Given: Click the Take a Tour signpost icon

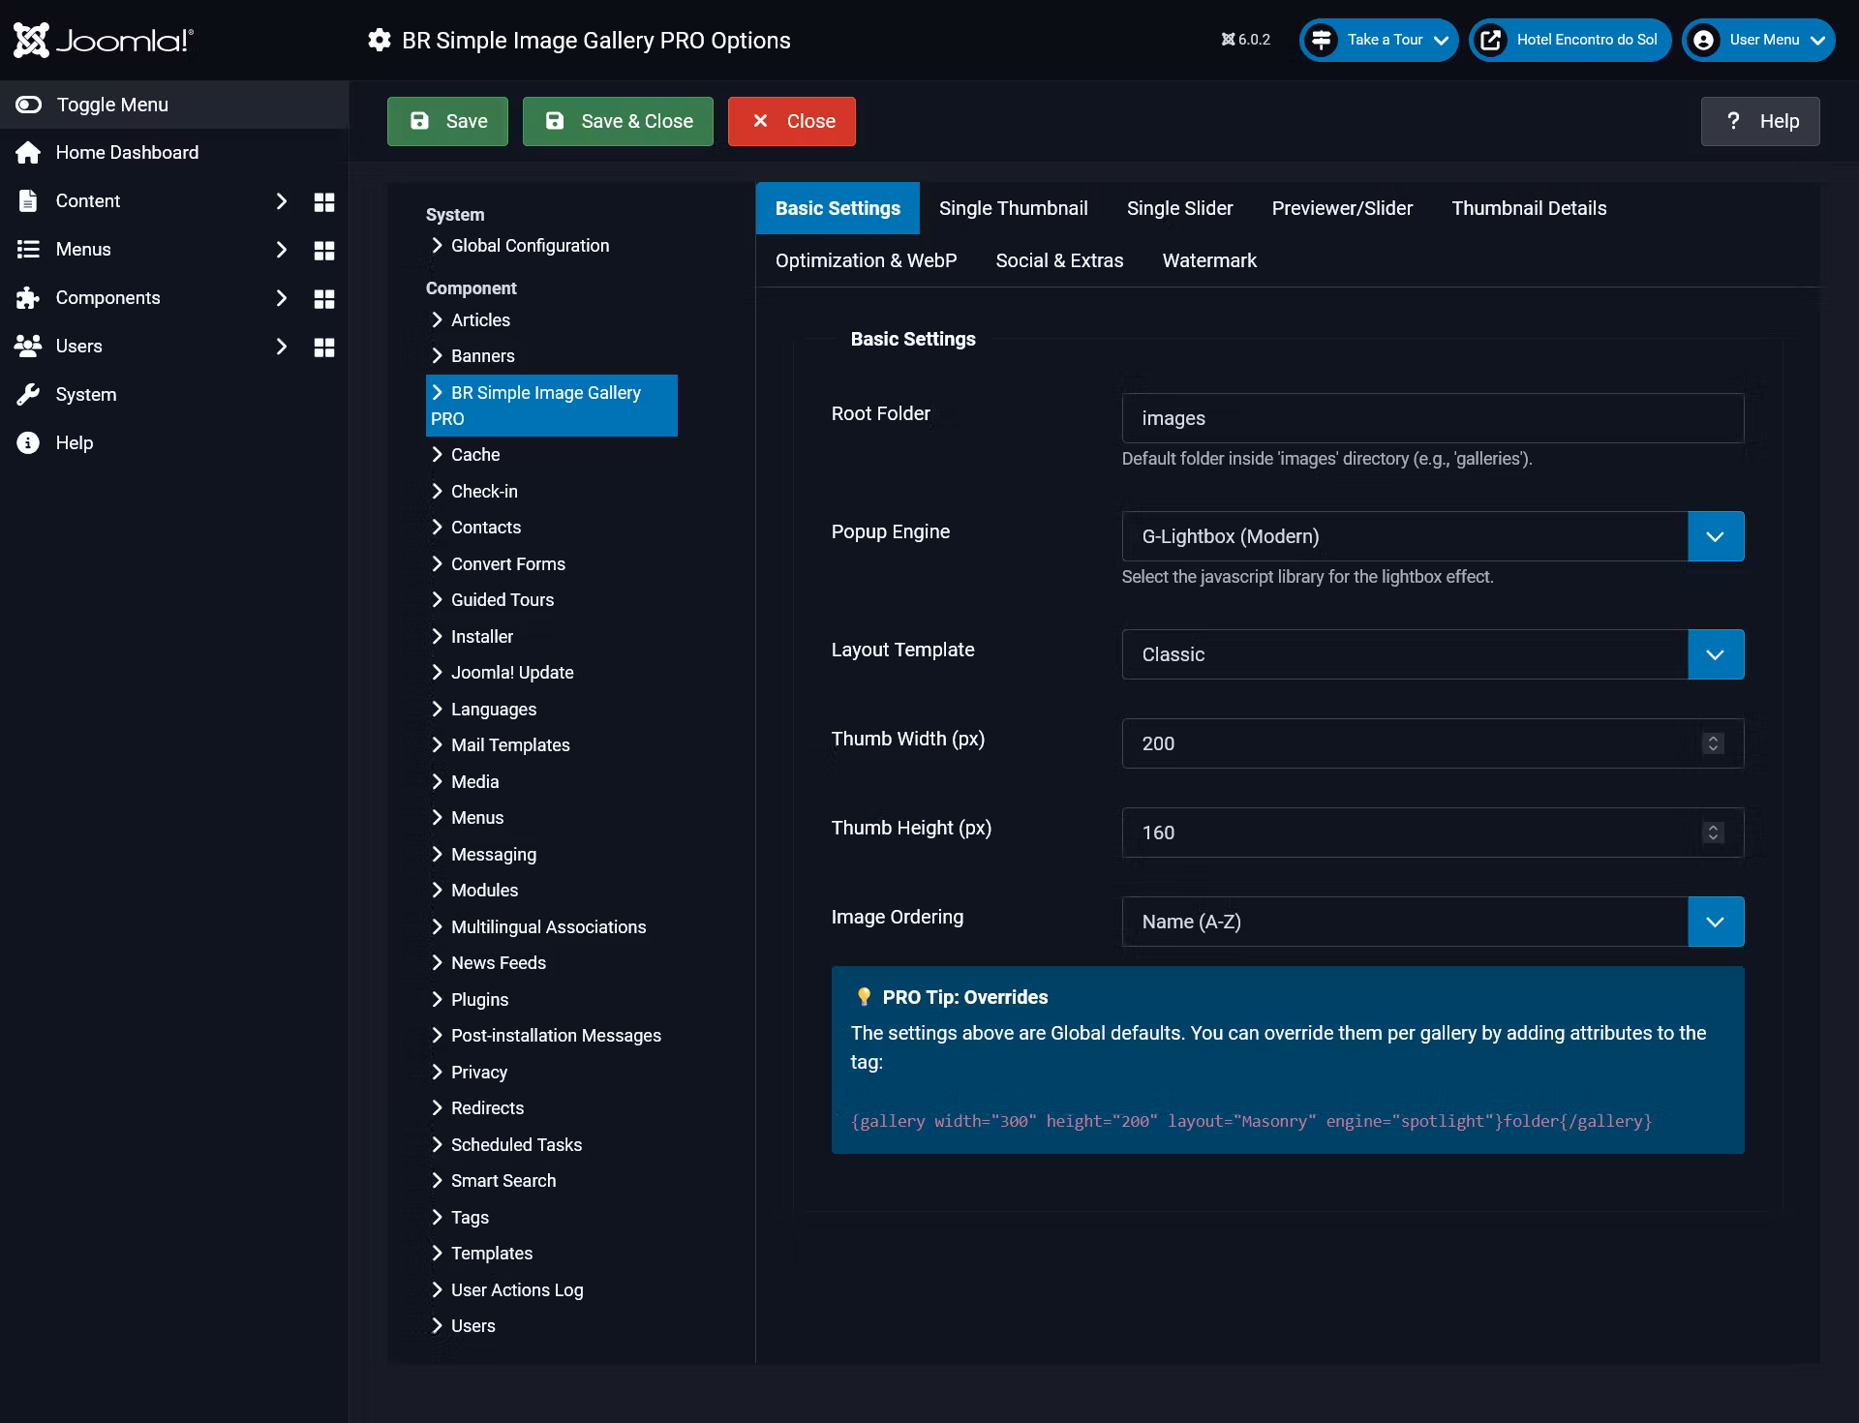Looking at the screenshot, I should [1321, 40].
